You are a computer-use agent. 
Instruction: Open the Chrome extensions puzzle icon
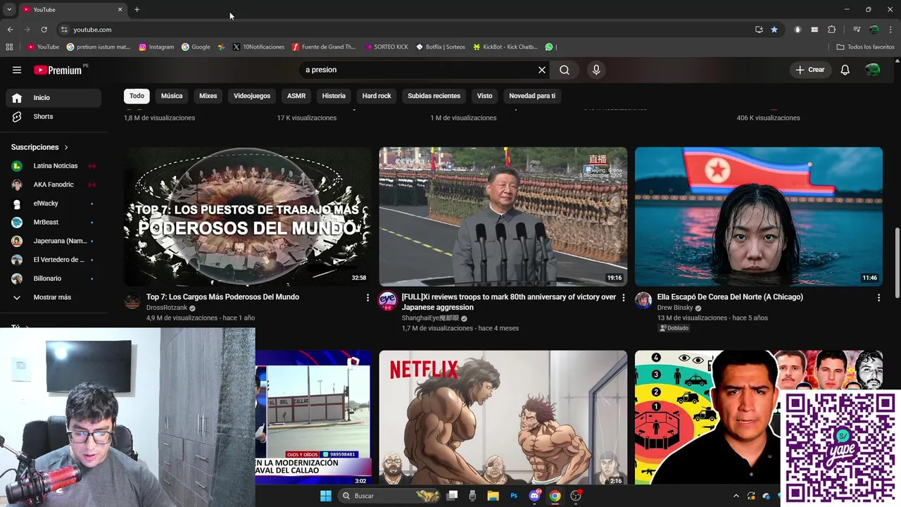832,30
